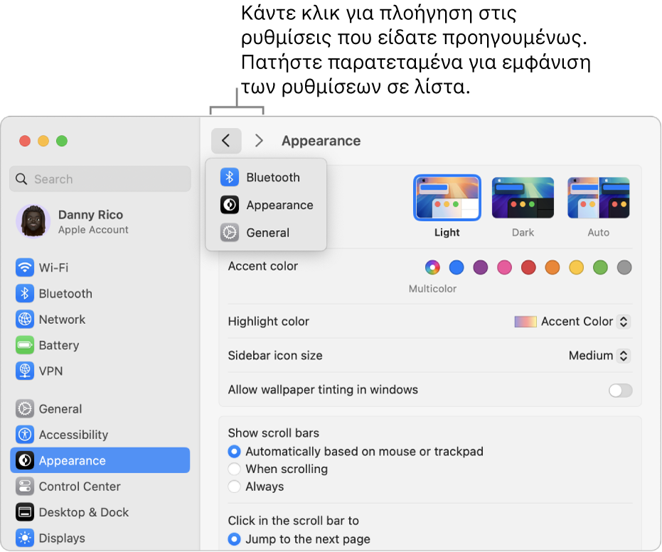Open Control Center settings in sidebar

(x=100, y=486)
